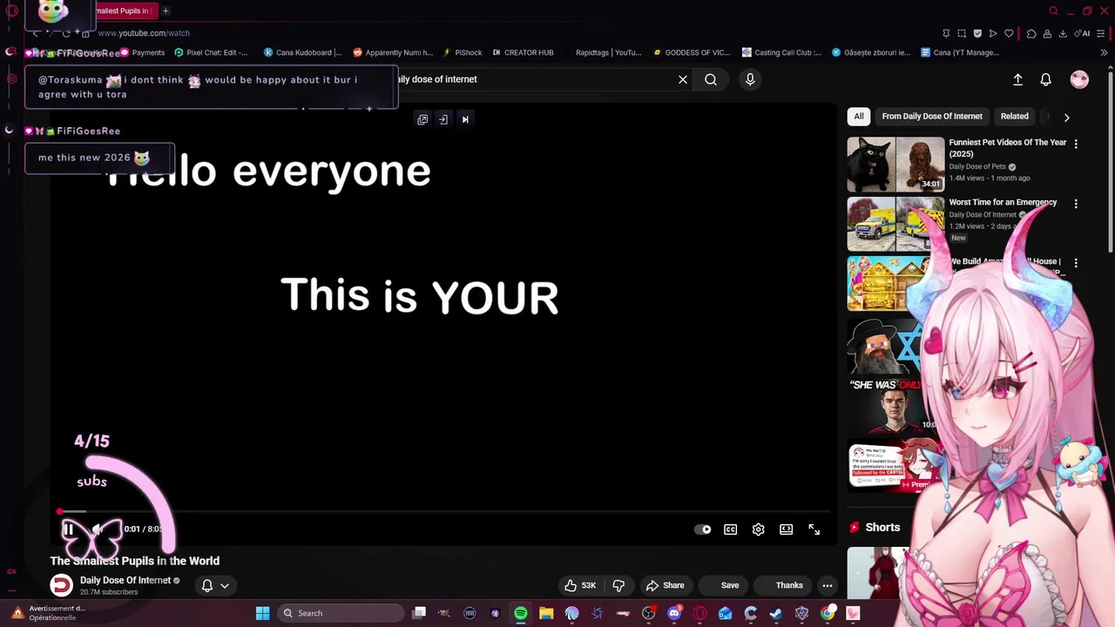Open the video in fullscreen

(x=814, y=529)
